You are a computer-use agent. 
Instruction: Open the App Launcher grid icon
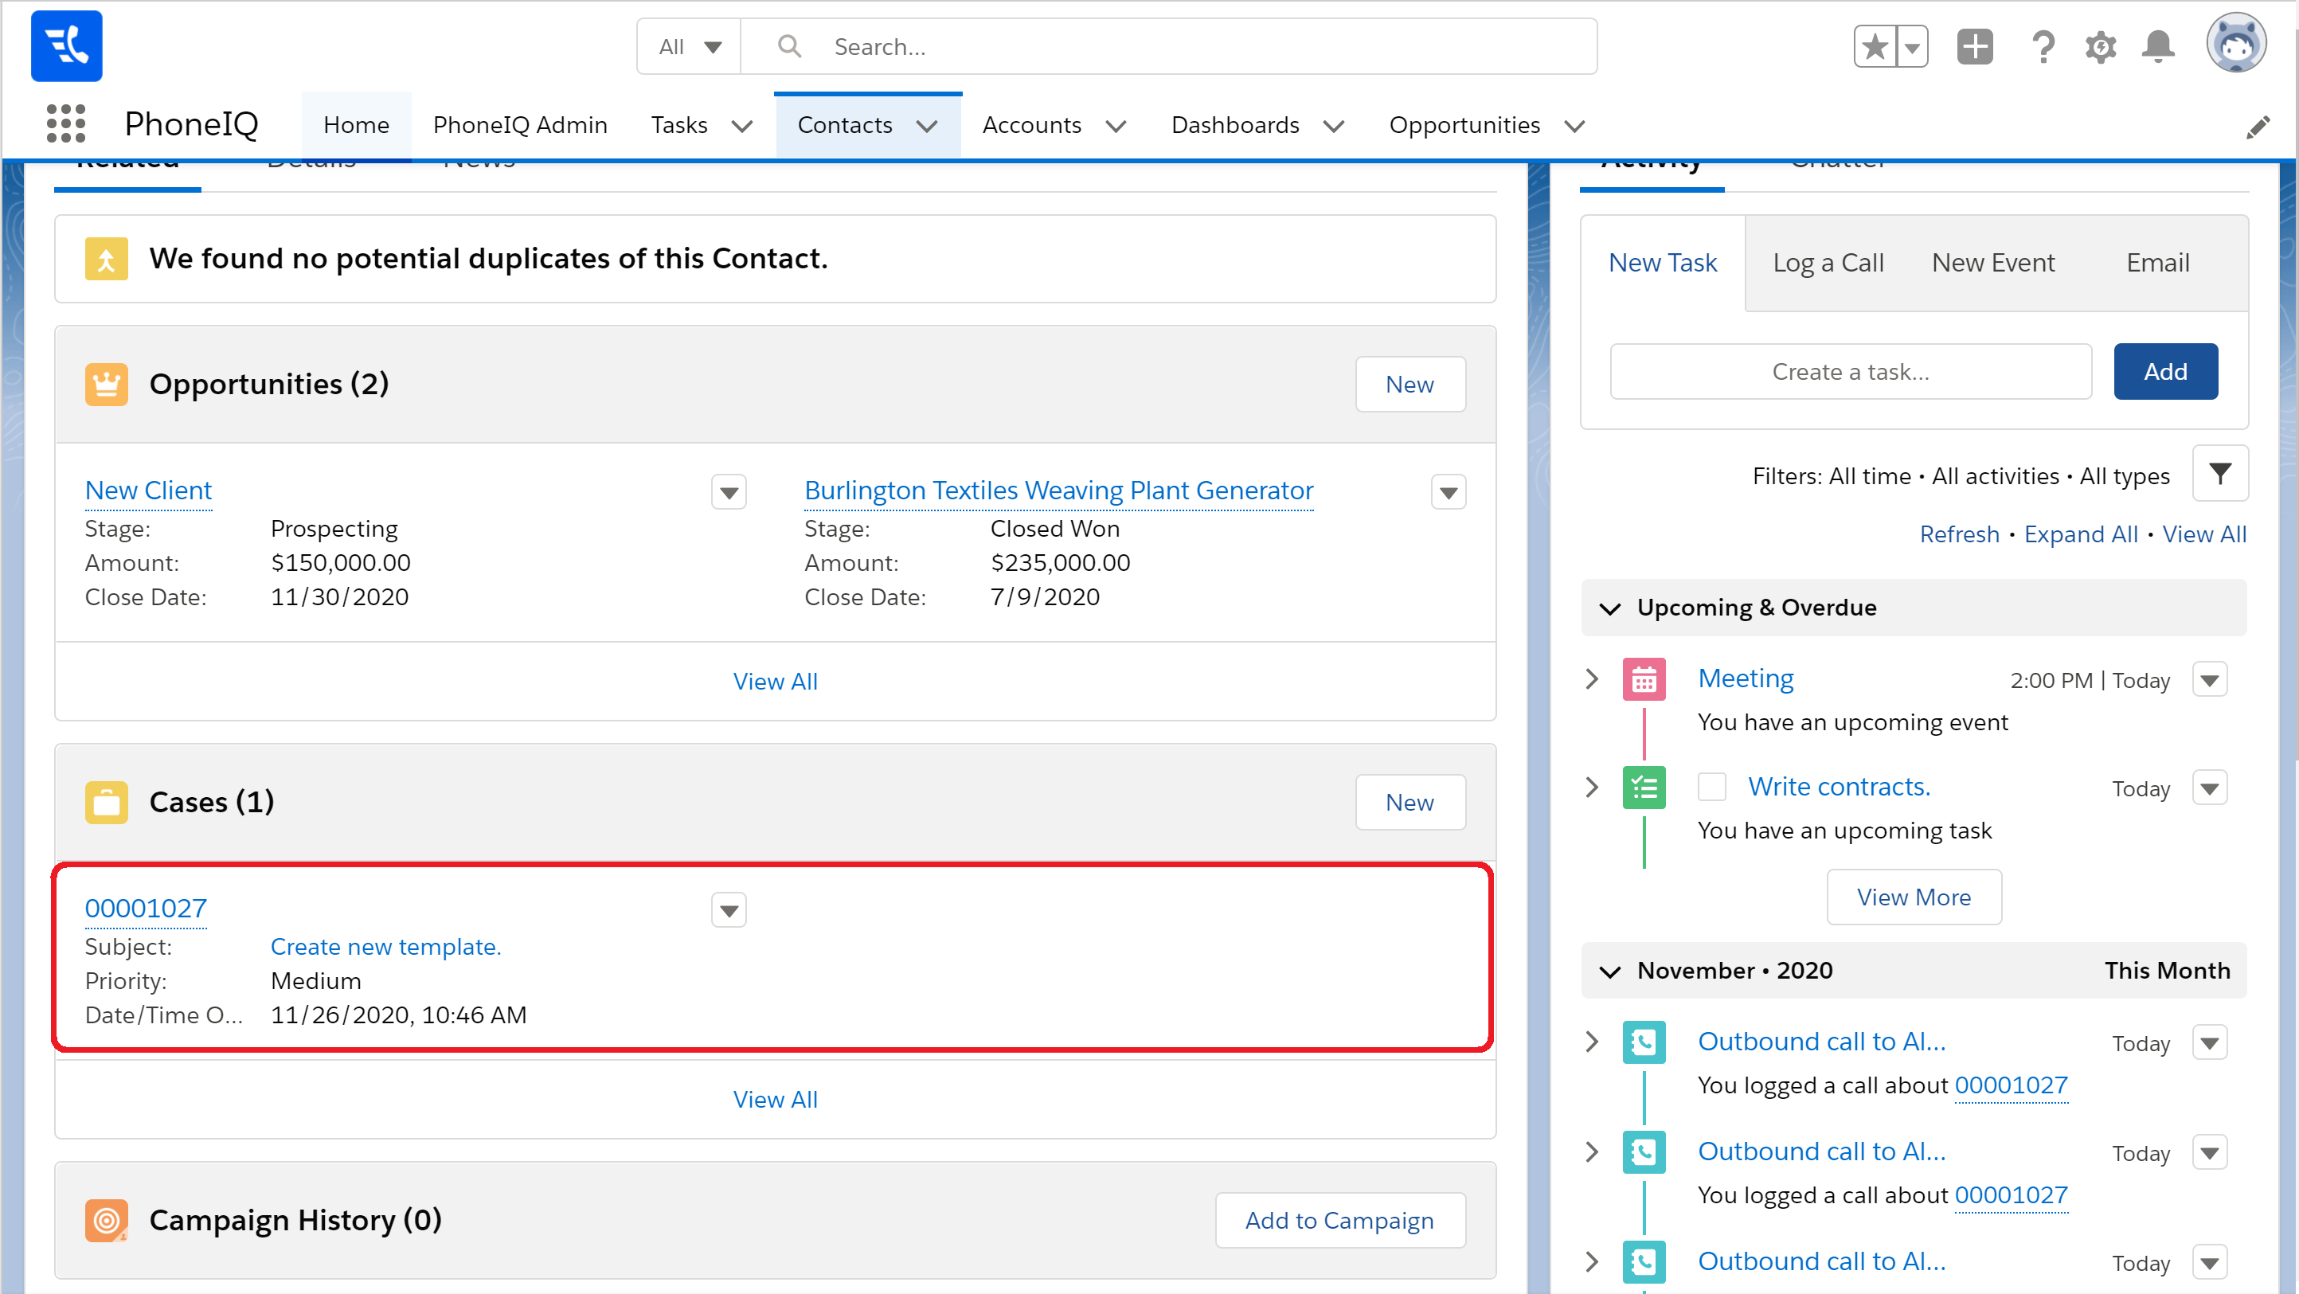65,124
